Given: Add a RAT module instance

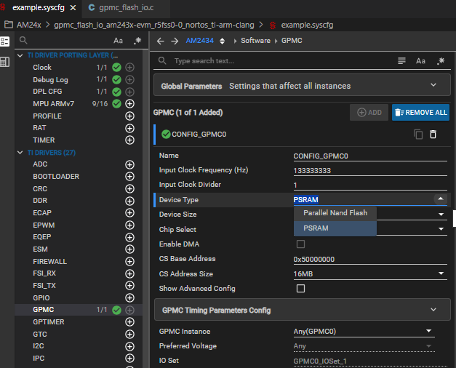Looking at the screenshot, I should point(129,128).
